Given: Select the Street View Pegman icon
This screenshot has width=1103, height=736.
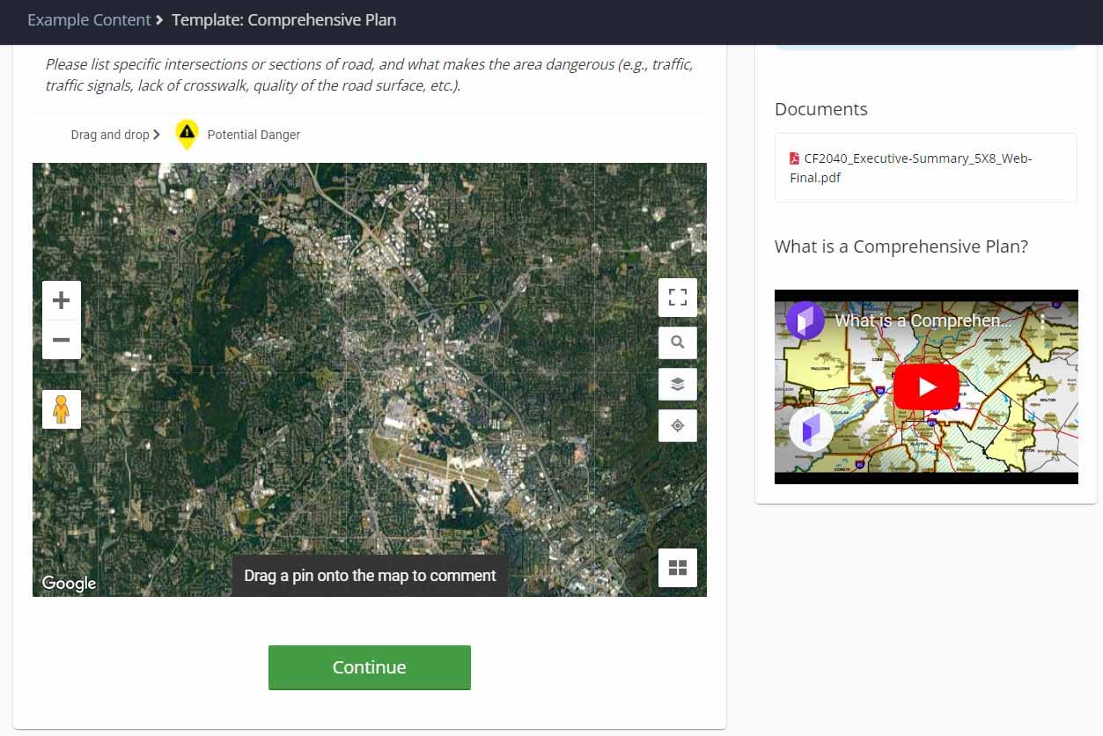Looking at the screenshot, I should tap(61, 408).
